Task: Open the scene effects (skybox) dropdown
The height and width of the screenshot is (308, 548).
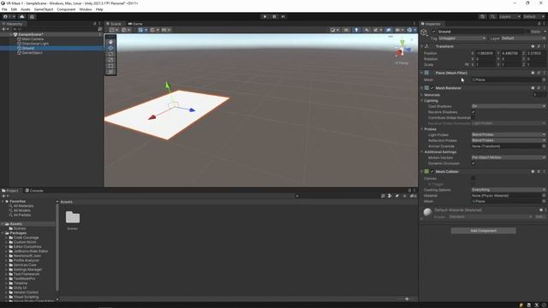Action: point(377,30)
